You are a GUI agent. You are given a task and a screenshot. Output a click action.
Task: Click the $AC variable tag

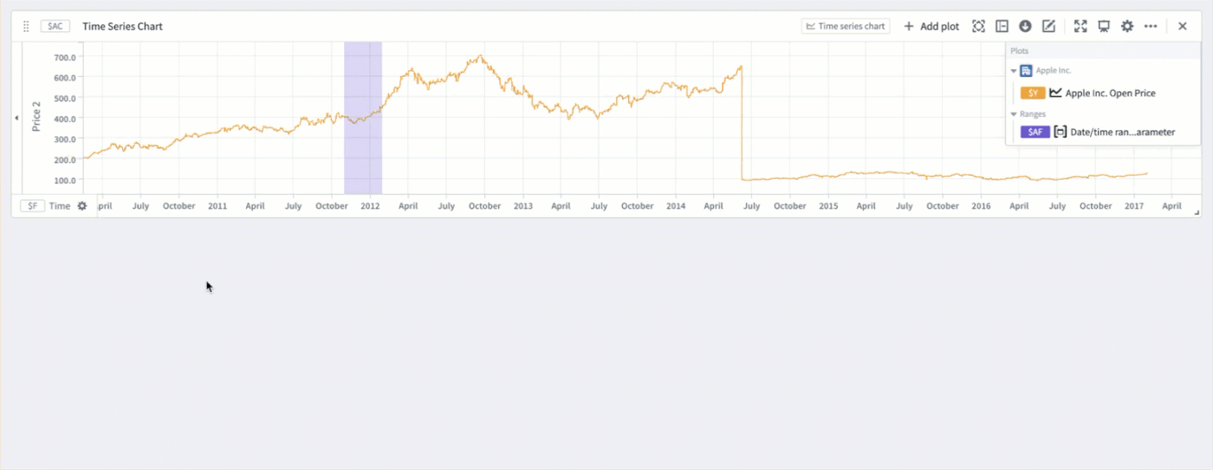tap(55, 27)
